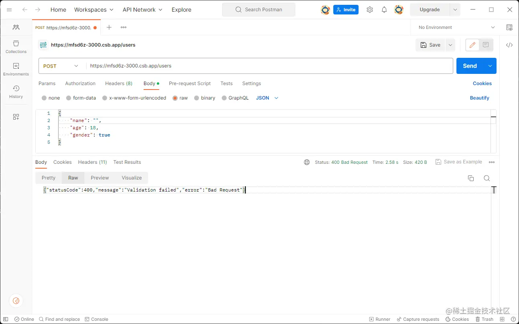This screenshot has height=324, width=519.
Task: Open the request Cookies link
Action: tap(482, 84)
